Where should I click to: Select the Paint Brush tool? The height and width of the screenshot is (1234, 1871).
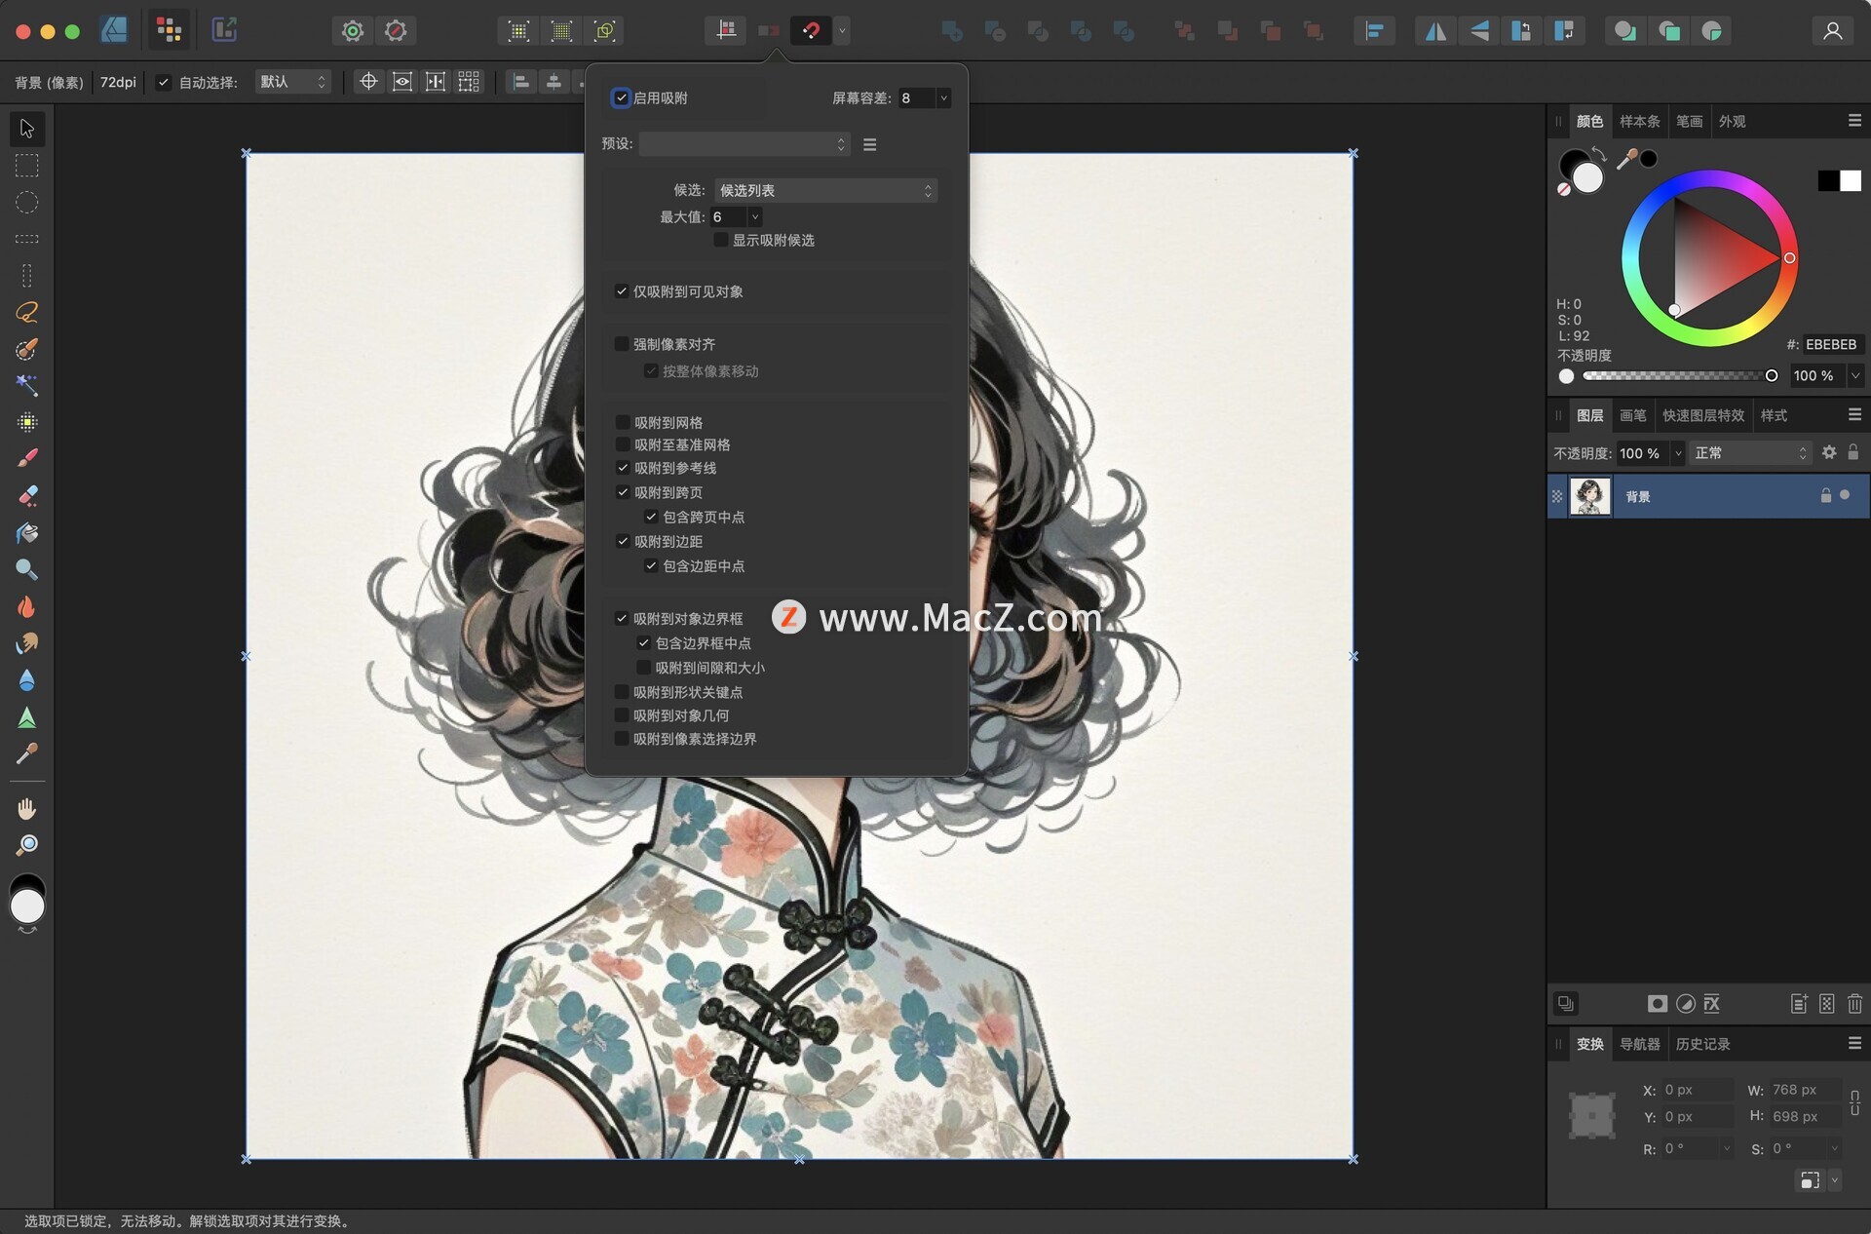click(x=27, y=458)
